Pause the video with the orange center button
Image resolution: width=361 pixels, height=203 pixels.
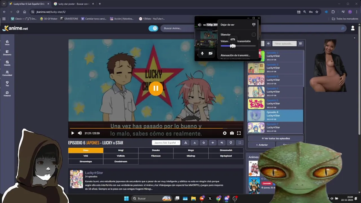point(156,88)
